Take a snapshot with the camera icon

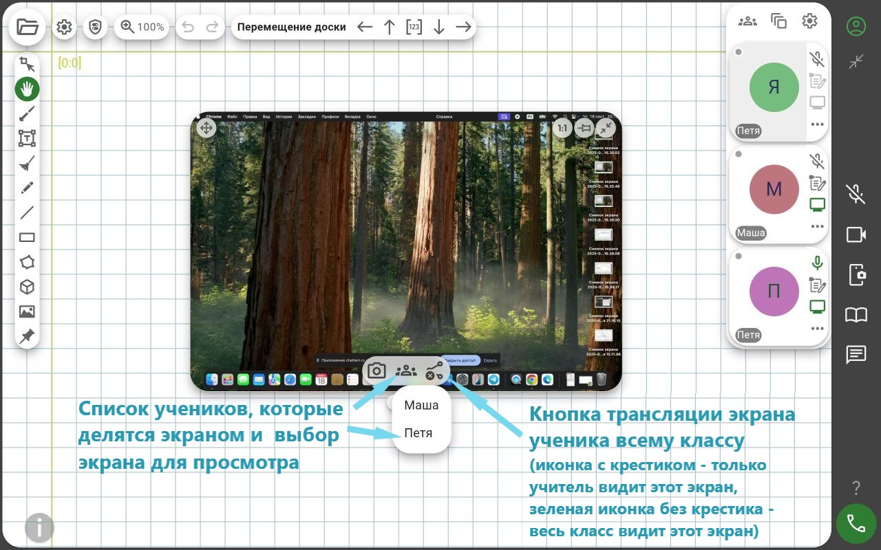coord(376,371)
